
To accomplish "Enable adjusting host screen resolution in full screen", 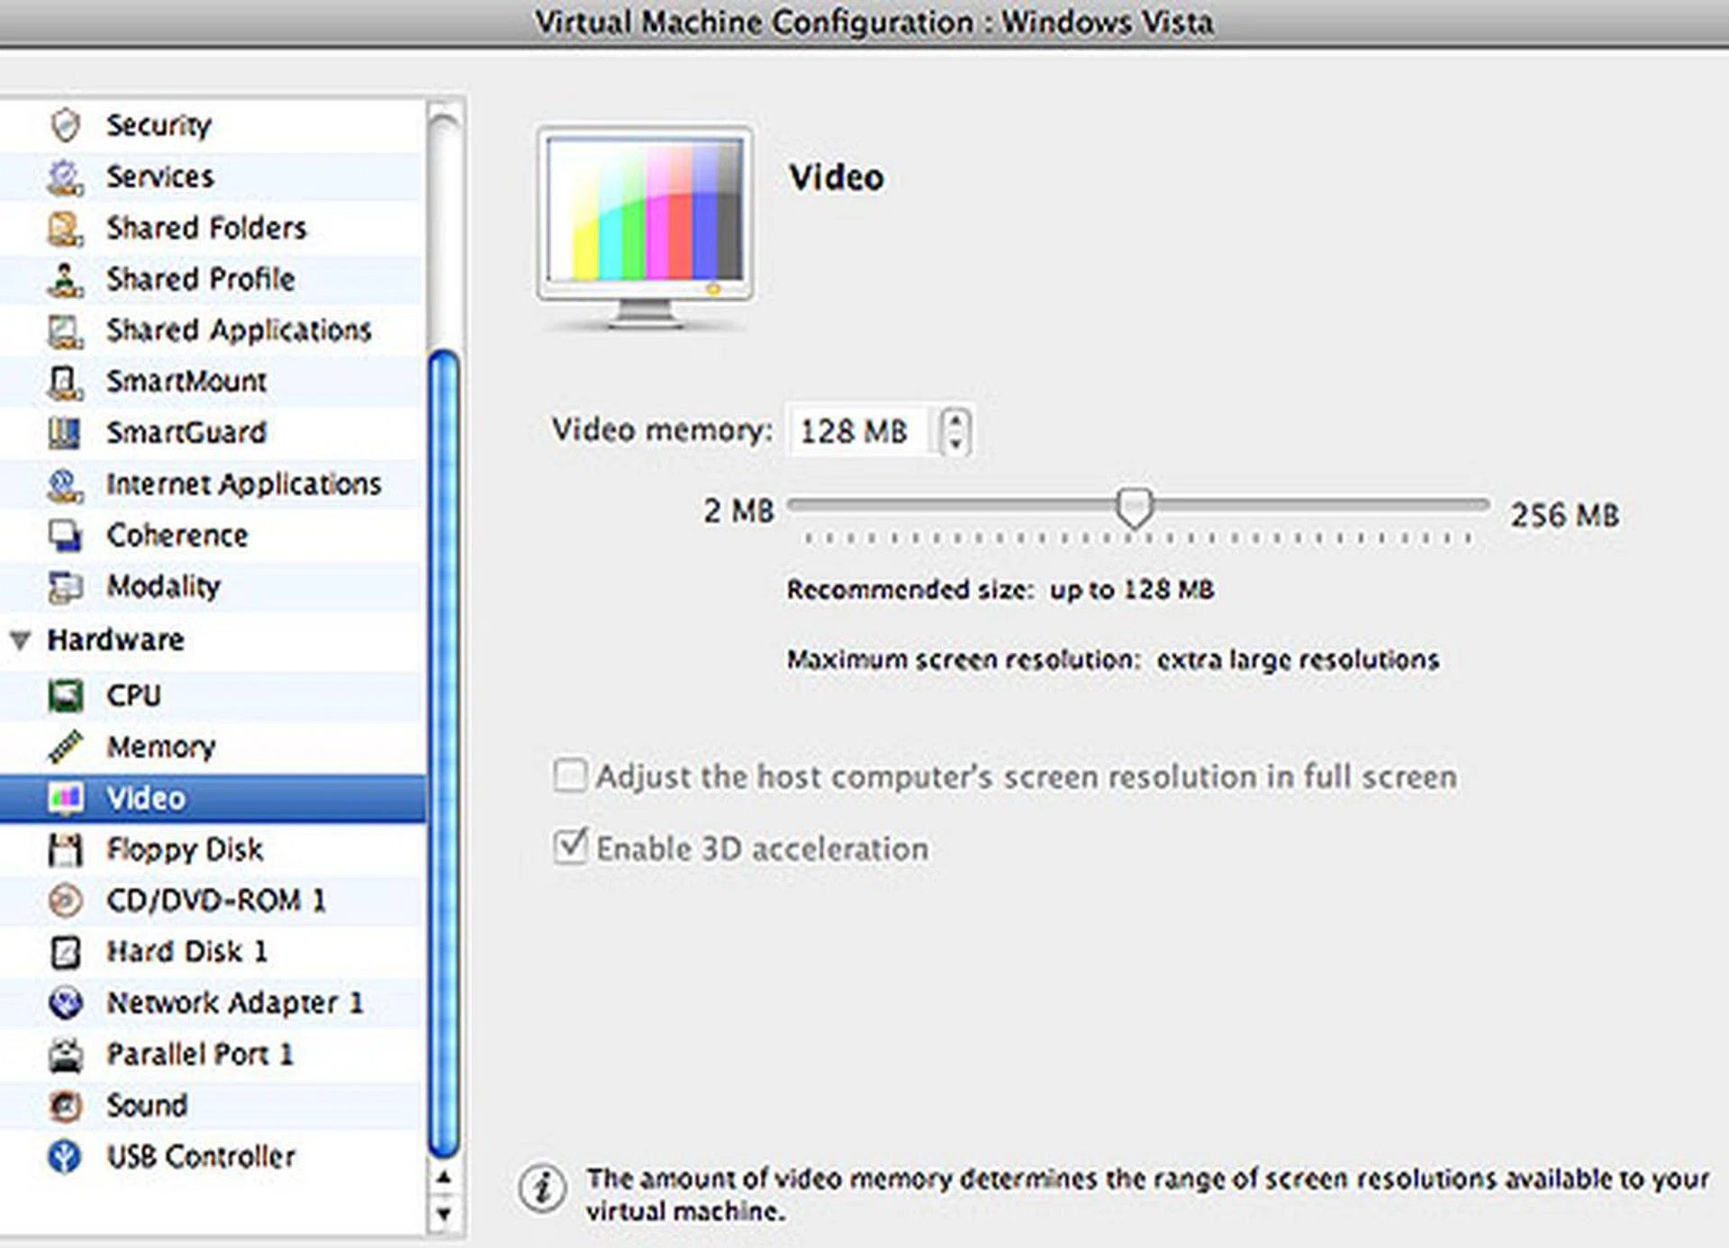I will (x=569, y=775).
